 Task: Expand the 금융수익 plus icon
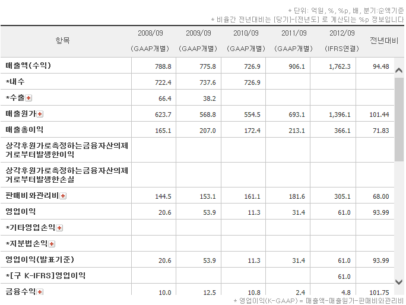[x=40, y=292]
